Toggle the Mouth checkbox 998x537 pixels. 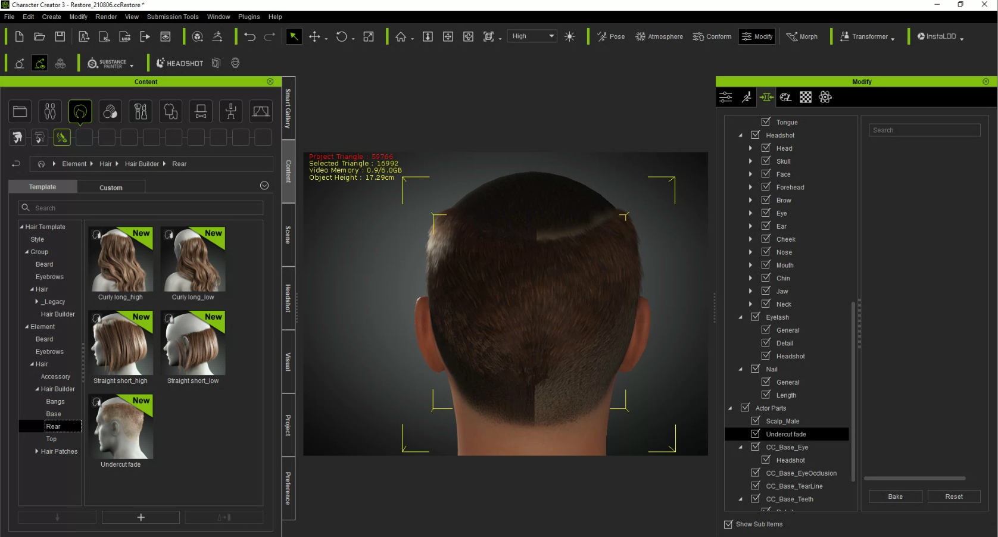pos(766,265)
